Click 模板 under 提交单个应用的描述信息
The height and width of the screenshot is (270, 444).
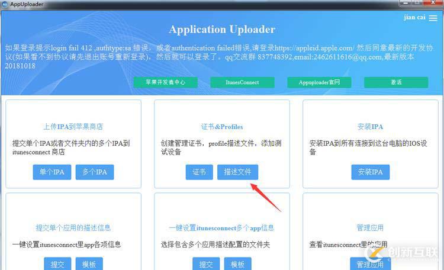pyautogui.click(x=89, y=264)
